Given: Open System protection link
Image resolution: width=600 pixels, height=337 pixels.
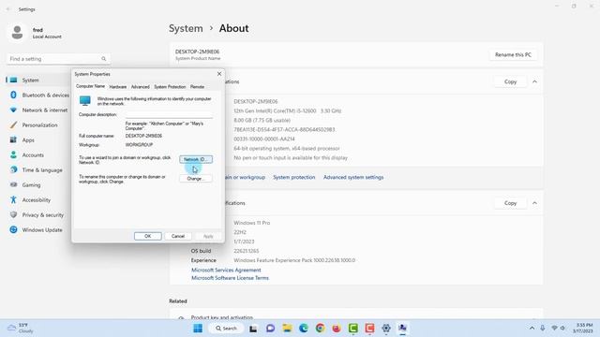Looking at the screenshot, I should [x=293, y=177].
